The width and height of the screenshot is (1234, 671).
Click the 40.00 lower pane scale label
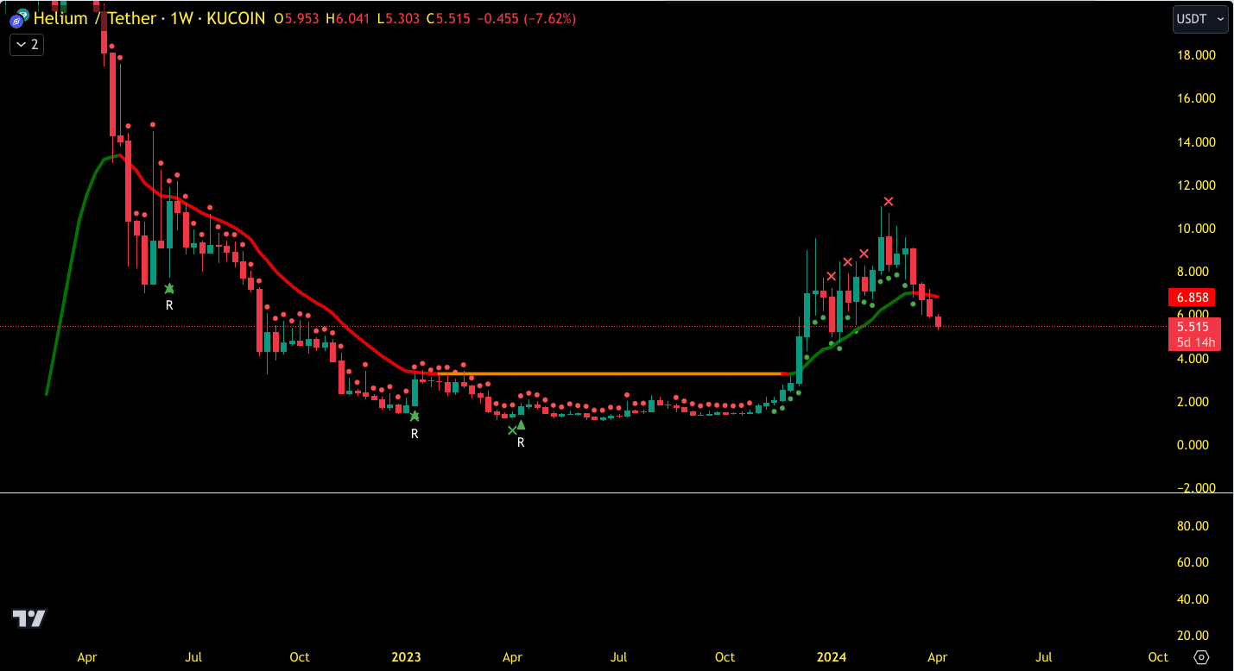[x=1193, y=599]
